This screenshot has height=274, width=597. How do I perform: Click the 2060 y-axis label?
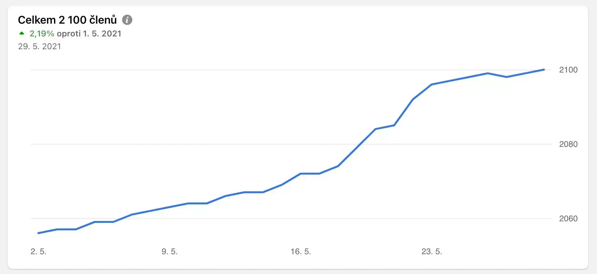tap(568, 218)
